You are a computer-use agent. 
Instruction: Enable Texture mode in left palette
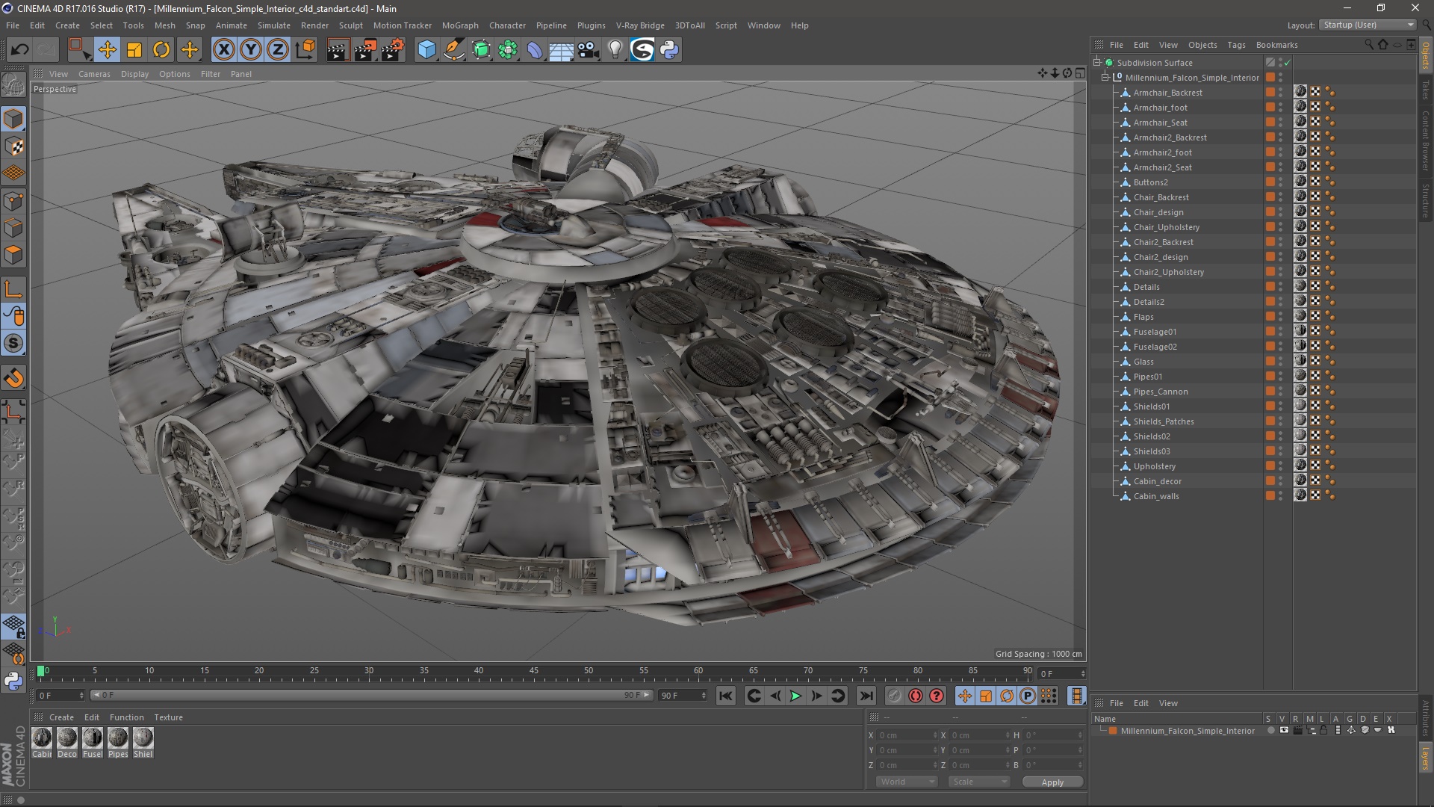tap(13, 146)
